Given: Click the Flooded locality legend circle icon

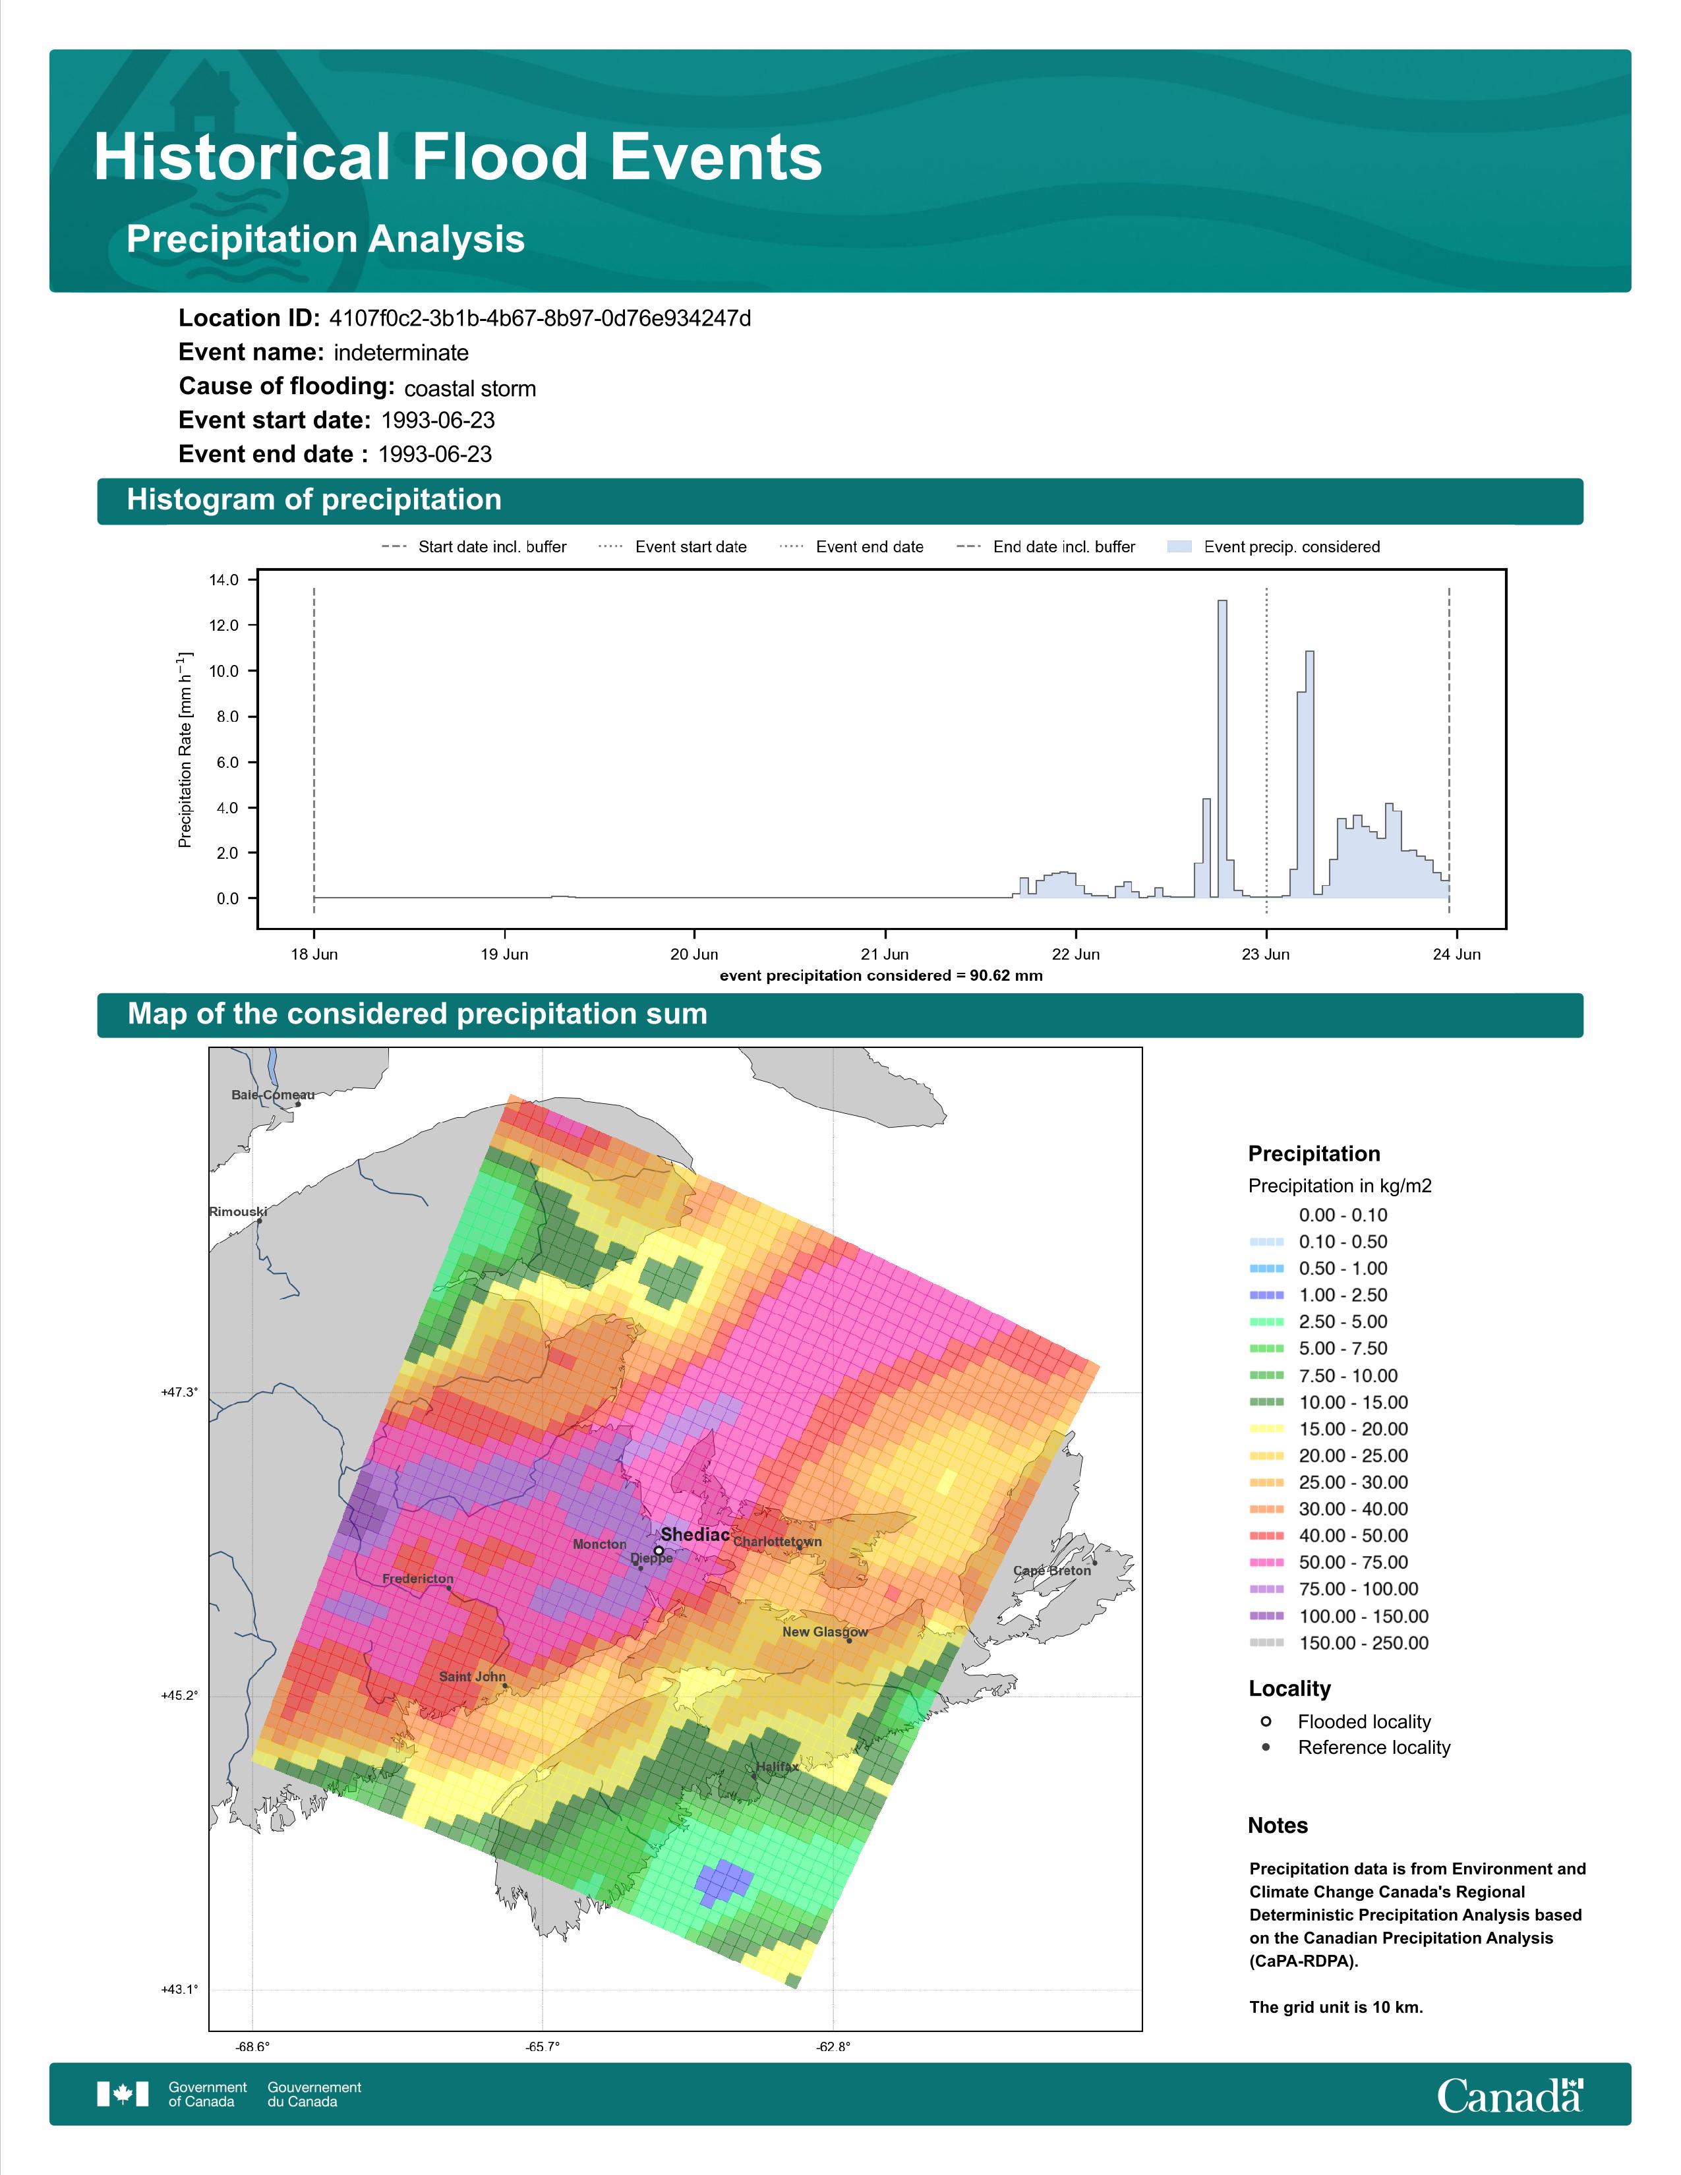Looking at the screenshot, I should click(x=1266, y=1721).
